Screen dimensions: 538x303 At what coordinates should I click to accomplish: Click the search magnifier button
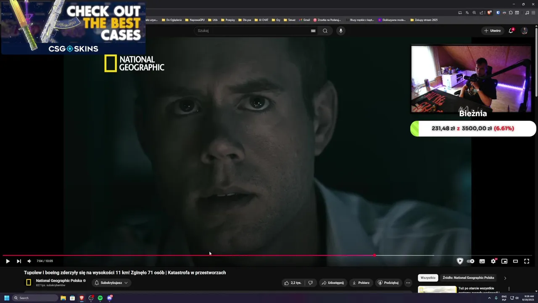(325, 31)
